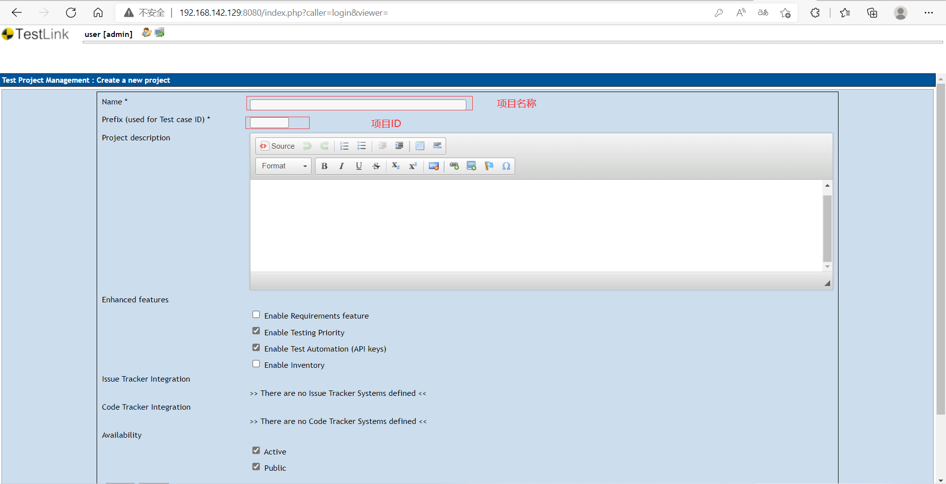Click the browser address bar URL

pyautogui.click(x=283, y=13)
